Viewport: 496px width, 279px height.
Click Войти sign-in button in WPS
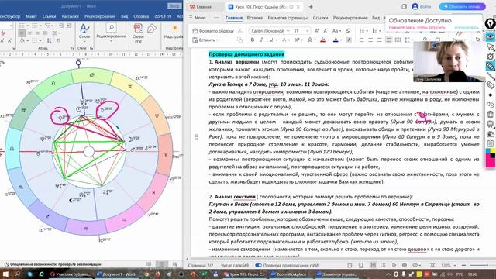click(x=422, y=6)
